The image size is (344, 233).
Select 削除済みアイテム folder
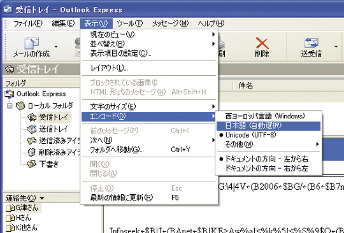click(59, 152)
